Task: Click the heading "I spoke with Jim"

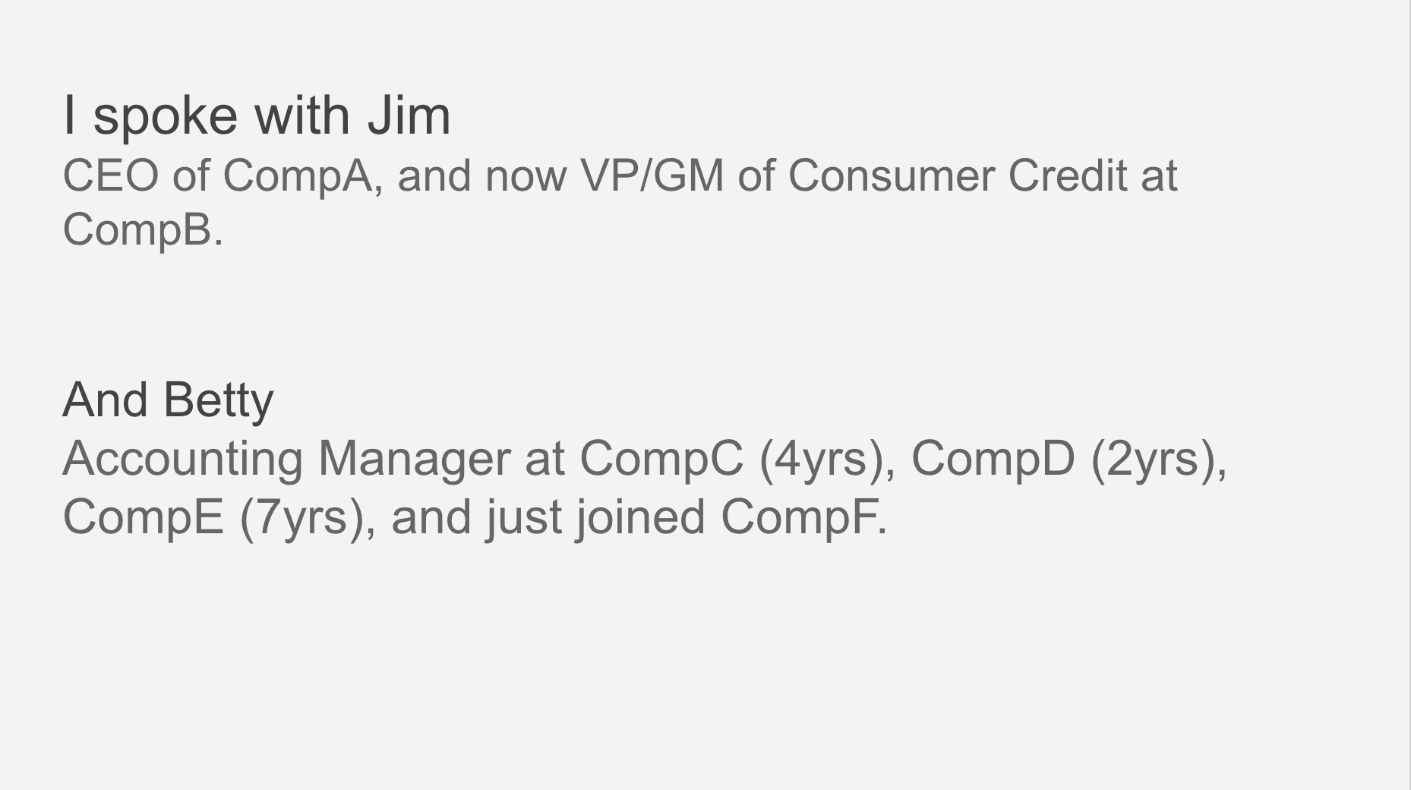Action: (257, 115)
